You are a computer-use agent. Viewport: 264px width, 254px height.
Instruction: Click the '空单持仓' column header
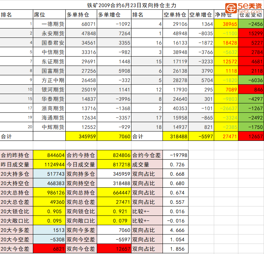click(x=175, y=15)
